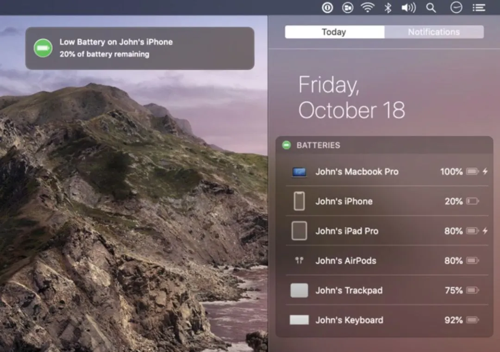Click the Keyboard device icon
This screenshot has height=352, width=500.
299,320
